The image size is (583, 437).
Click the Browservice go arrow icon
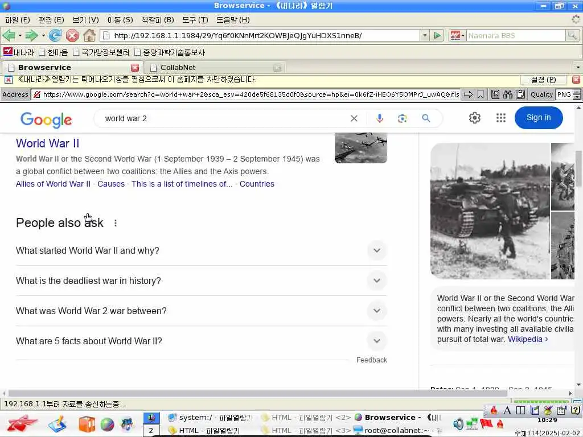(x=468, y=94)
